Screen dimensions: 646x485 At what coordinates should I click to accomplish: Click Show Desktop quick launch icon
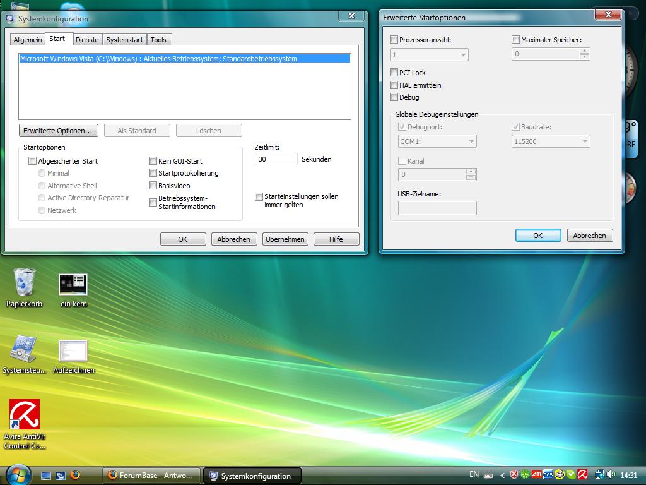click(46, 476)
